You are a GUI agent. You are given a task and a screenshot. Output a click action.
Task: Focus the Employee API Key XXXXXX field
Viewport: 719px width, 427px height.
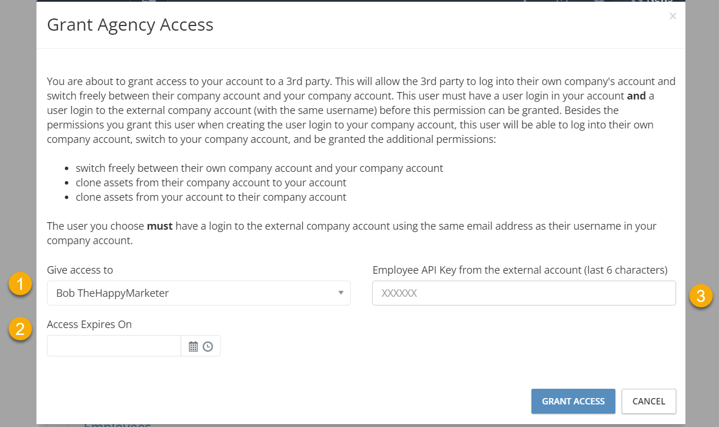pyautogui.click(x=524, y=293)
